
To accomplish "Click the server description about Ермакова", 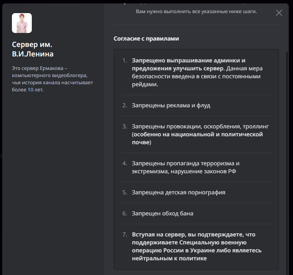I will click(x=52, y=79).
